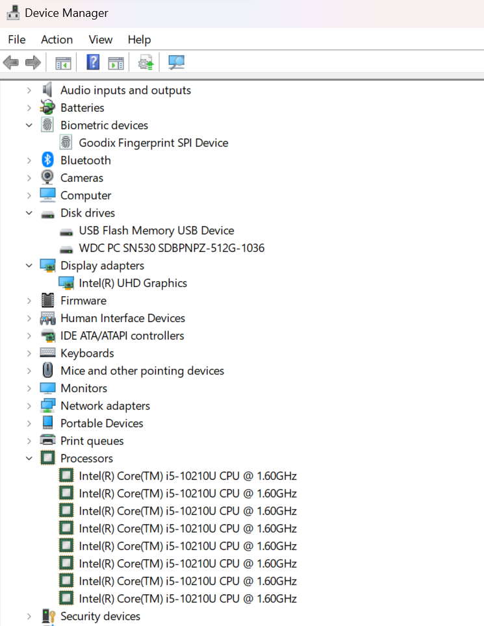484x626 pixels.
Task: Select Mice and other pointing devices label
Action: (142, 371)
